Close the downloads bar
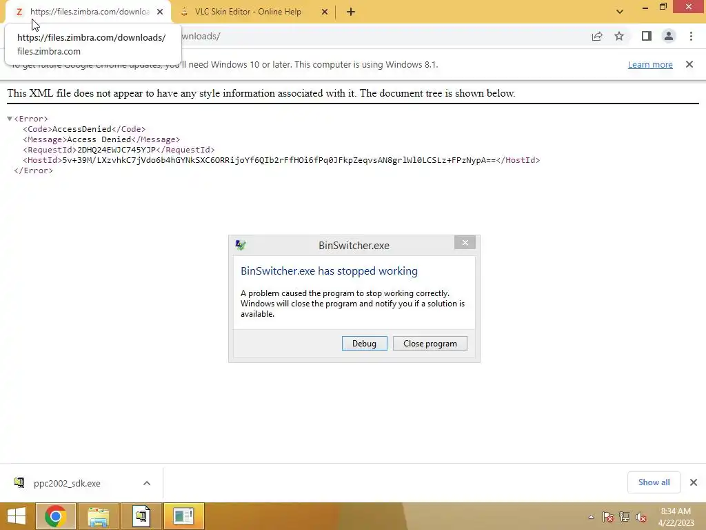The height and width of the screenshot is (530, 706). [x=694, y=482]
